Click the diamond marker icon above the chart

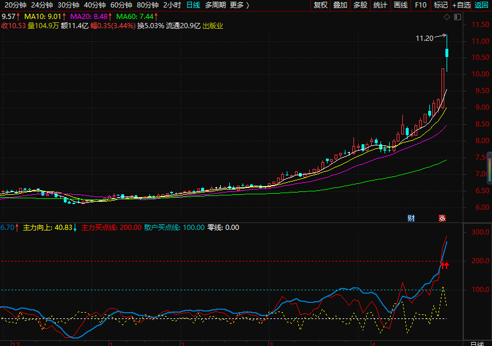[x=447, y=17]
